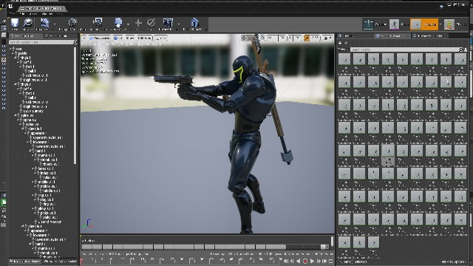473x266 pixels.
Task: Click the magnifier icon in skeleton tree search
Action: [75, 43]
